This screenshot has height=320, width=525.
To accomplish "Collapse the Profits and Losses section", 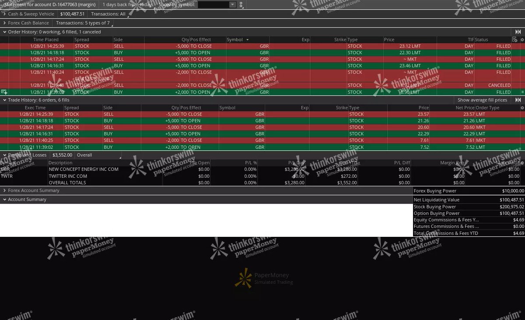I will [4, 155].
